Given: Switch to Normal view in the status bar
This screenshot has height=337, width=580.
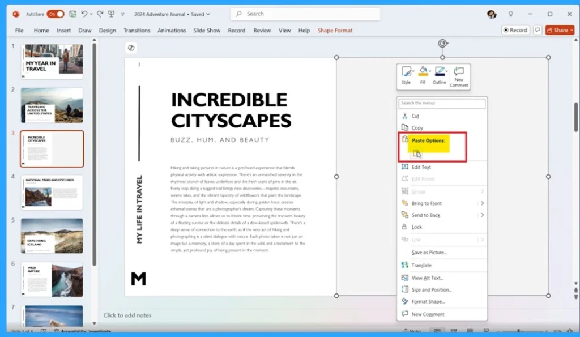Looking at the screenshot, I should pos(438,330).
